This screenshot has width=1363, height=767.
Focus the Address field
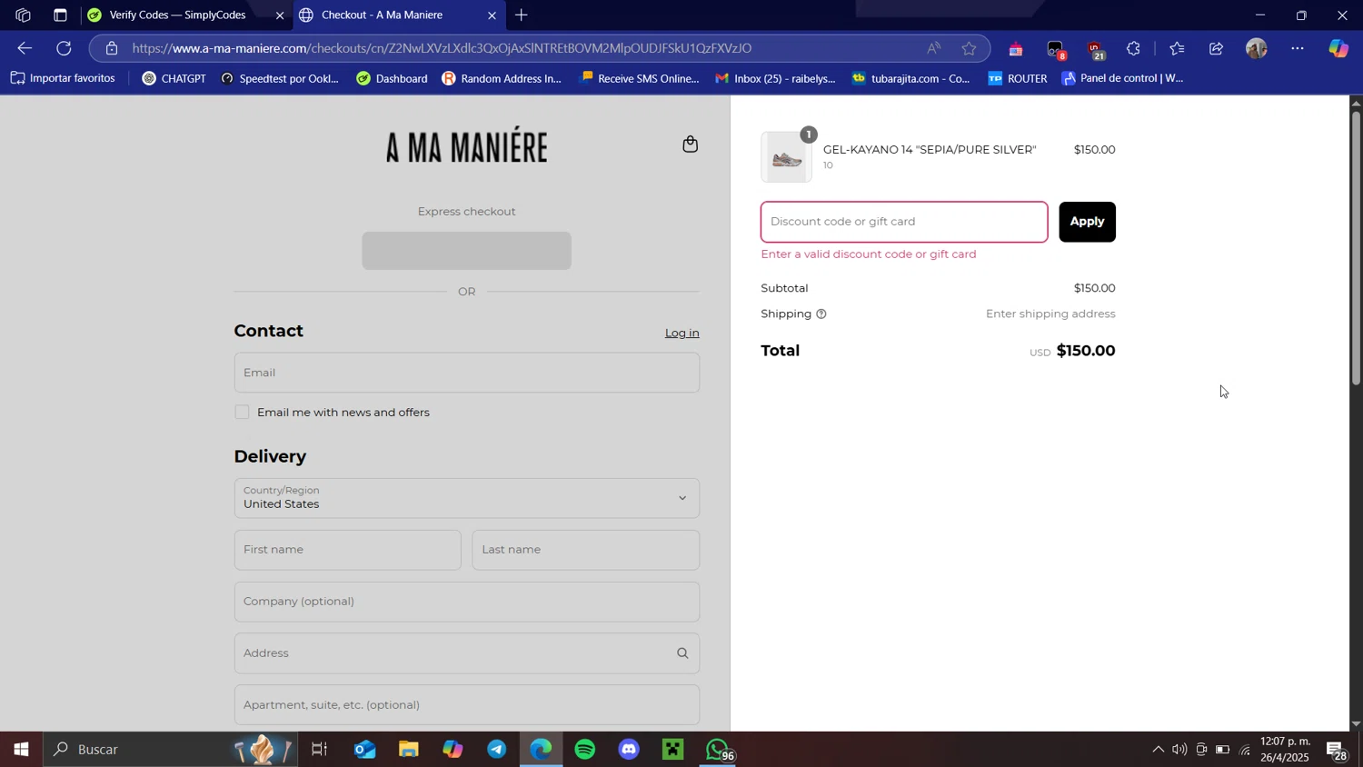(x=467, y=653)
